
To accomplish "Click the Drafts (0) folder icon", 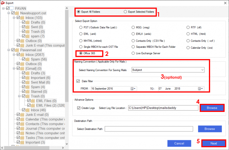I will click(x=28, y=22).
